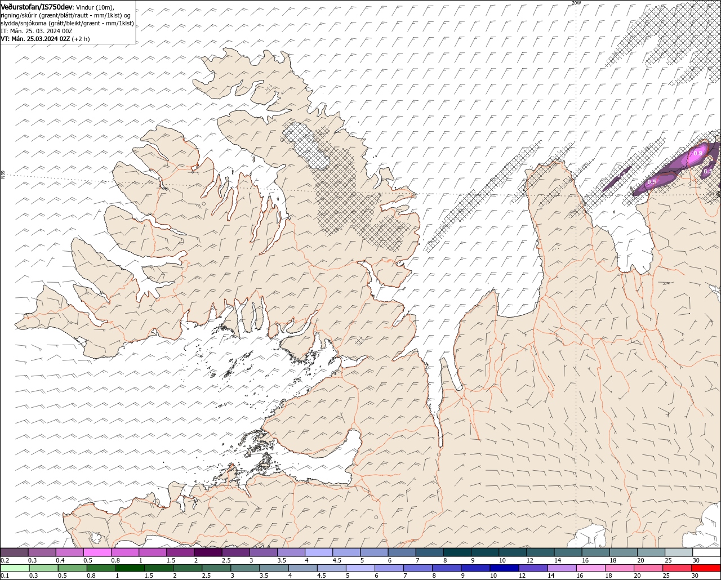Select the snow legend swatch between 12 and 14
The image size is (721, 580).
click(x=540, y=552)
